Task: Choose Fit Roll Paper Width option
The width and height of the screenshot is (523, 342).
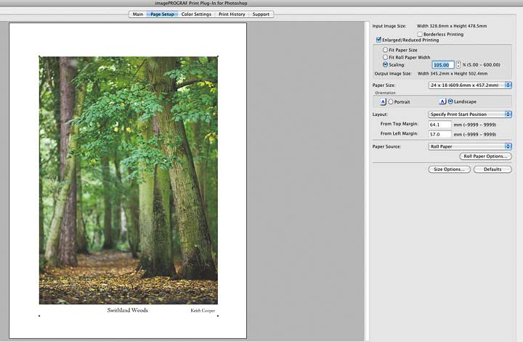Action: coord(385,57)
